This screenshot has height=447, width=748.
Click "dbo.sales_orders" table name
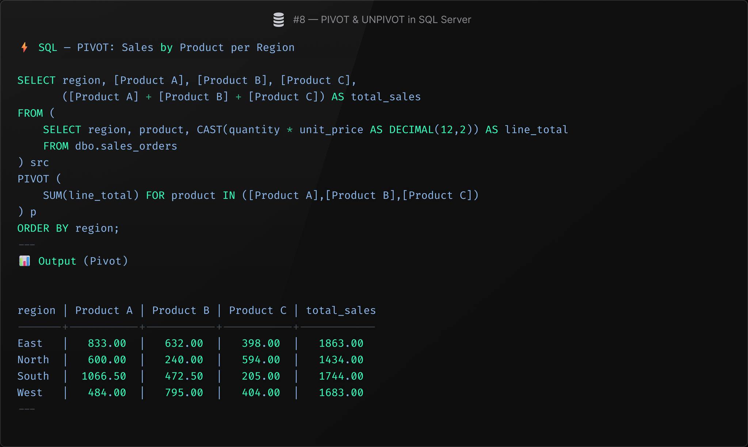pos(126,146)
